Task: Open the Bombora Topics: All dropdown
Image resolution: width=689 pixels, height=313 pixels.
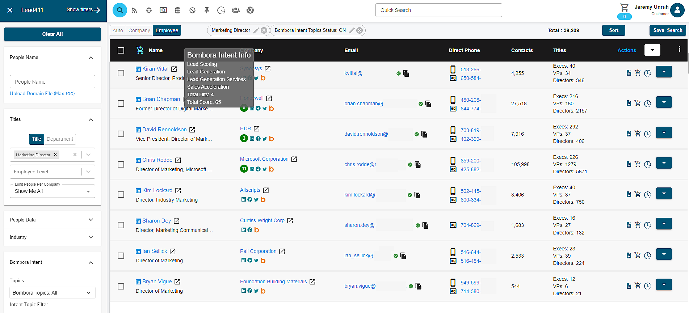Action: coord(52,293)
